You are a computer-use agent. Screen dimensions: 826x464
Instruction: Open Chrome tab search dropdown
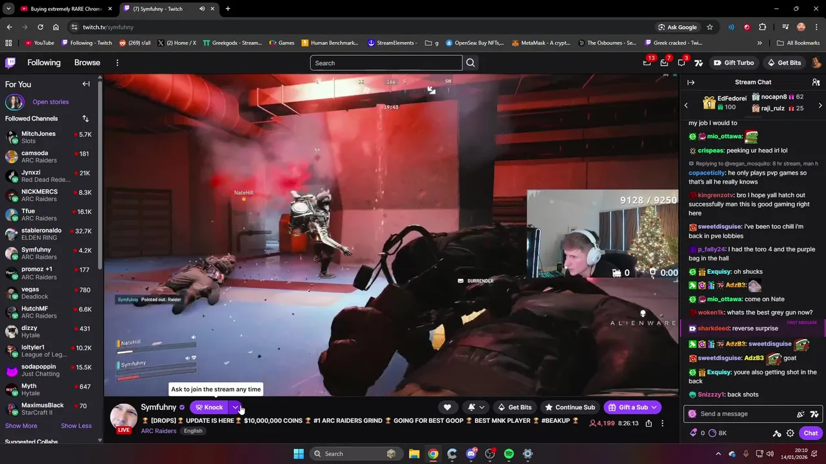[8, 9]
